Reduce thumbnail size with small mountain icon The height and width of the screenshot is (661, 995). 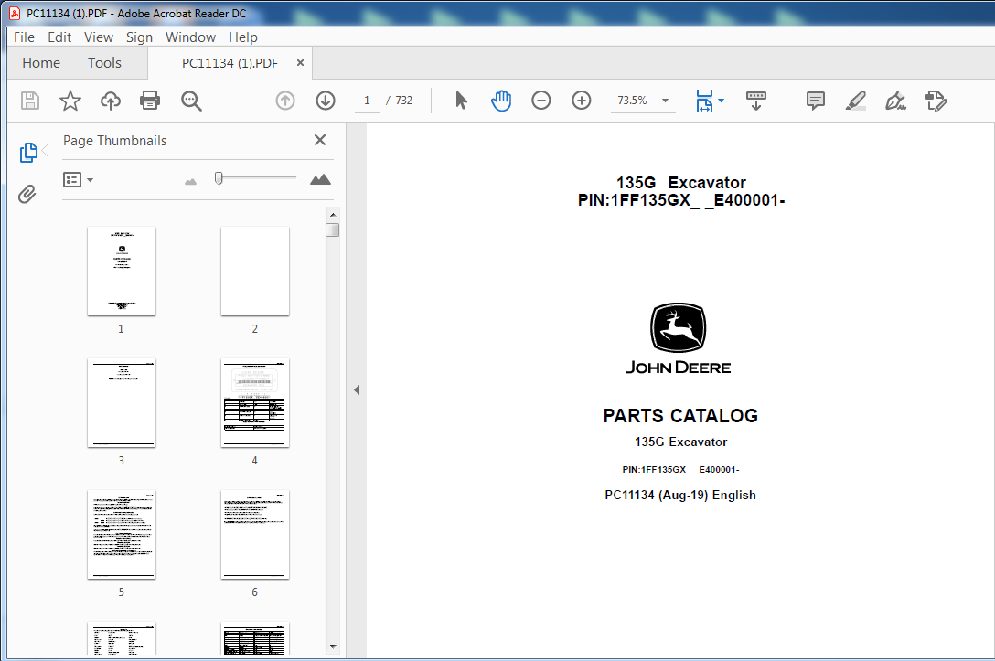[190, 181]
